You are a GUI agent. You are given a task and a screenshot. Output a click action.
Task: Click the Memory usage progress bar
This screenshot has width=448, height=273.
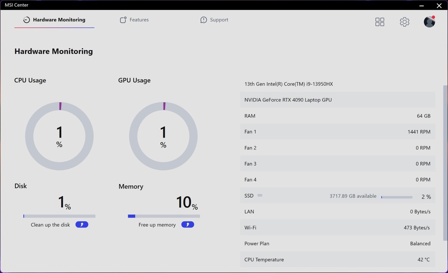(164, 216)
